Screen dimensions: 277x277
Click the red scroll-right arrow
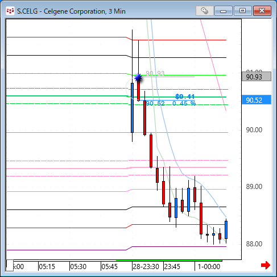click(x=266, y=265)
